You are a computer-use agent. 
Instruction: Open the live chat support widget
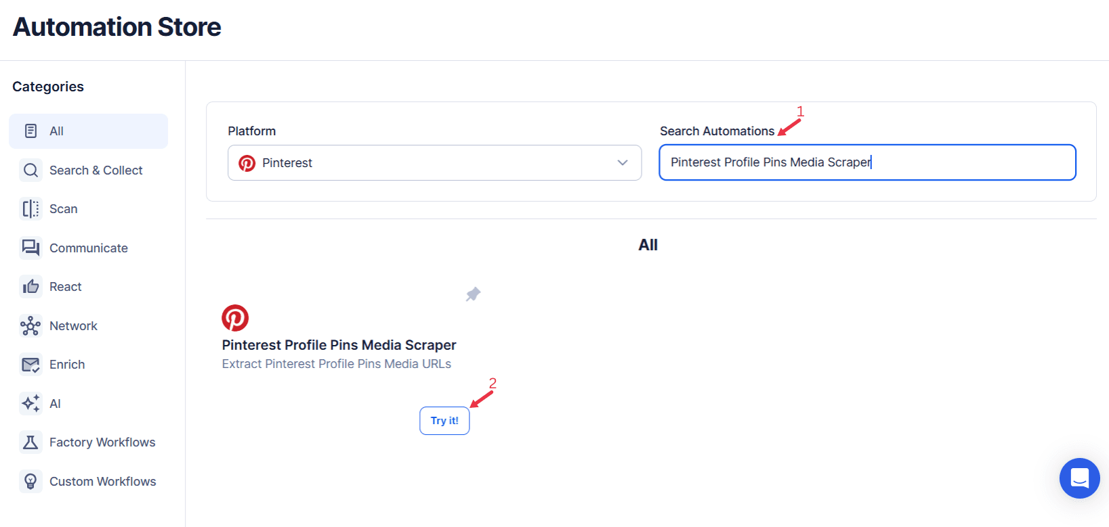pos(1079,478)
